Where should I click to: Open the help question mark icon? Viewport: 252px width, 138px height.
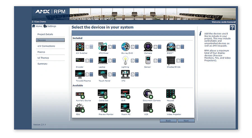232,28
